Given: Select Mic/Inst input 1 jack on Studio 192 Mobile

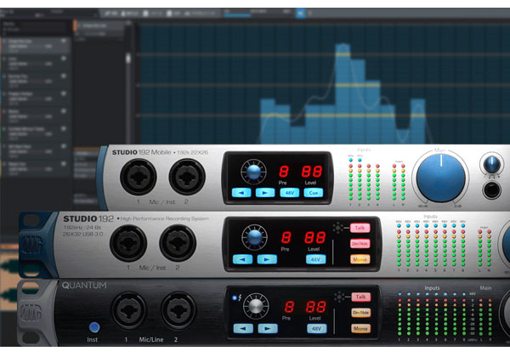Looking at the screenshot, I should [x=139, y=177].
